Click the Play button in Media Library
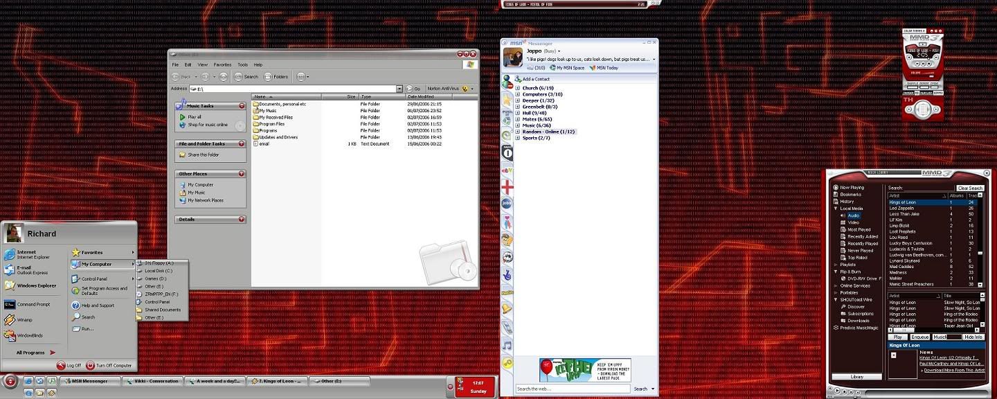 (x=897, y=337)
